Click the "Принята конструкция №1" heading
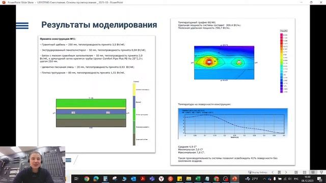The image size is (326, 183). click(58, 39)
